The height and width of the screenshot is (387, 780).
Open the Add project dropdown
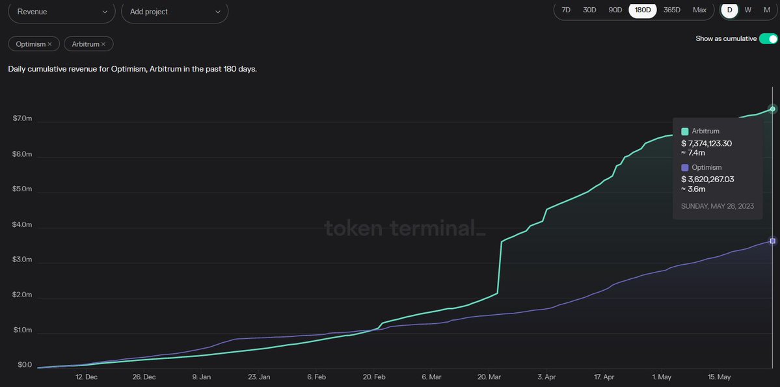(x=174, y=12)
